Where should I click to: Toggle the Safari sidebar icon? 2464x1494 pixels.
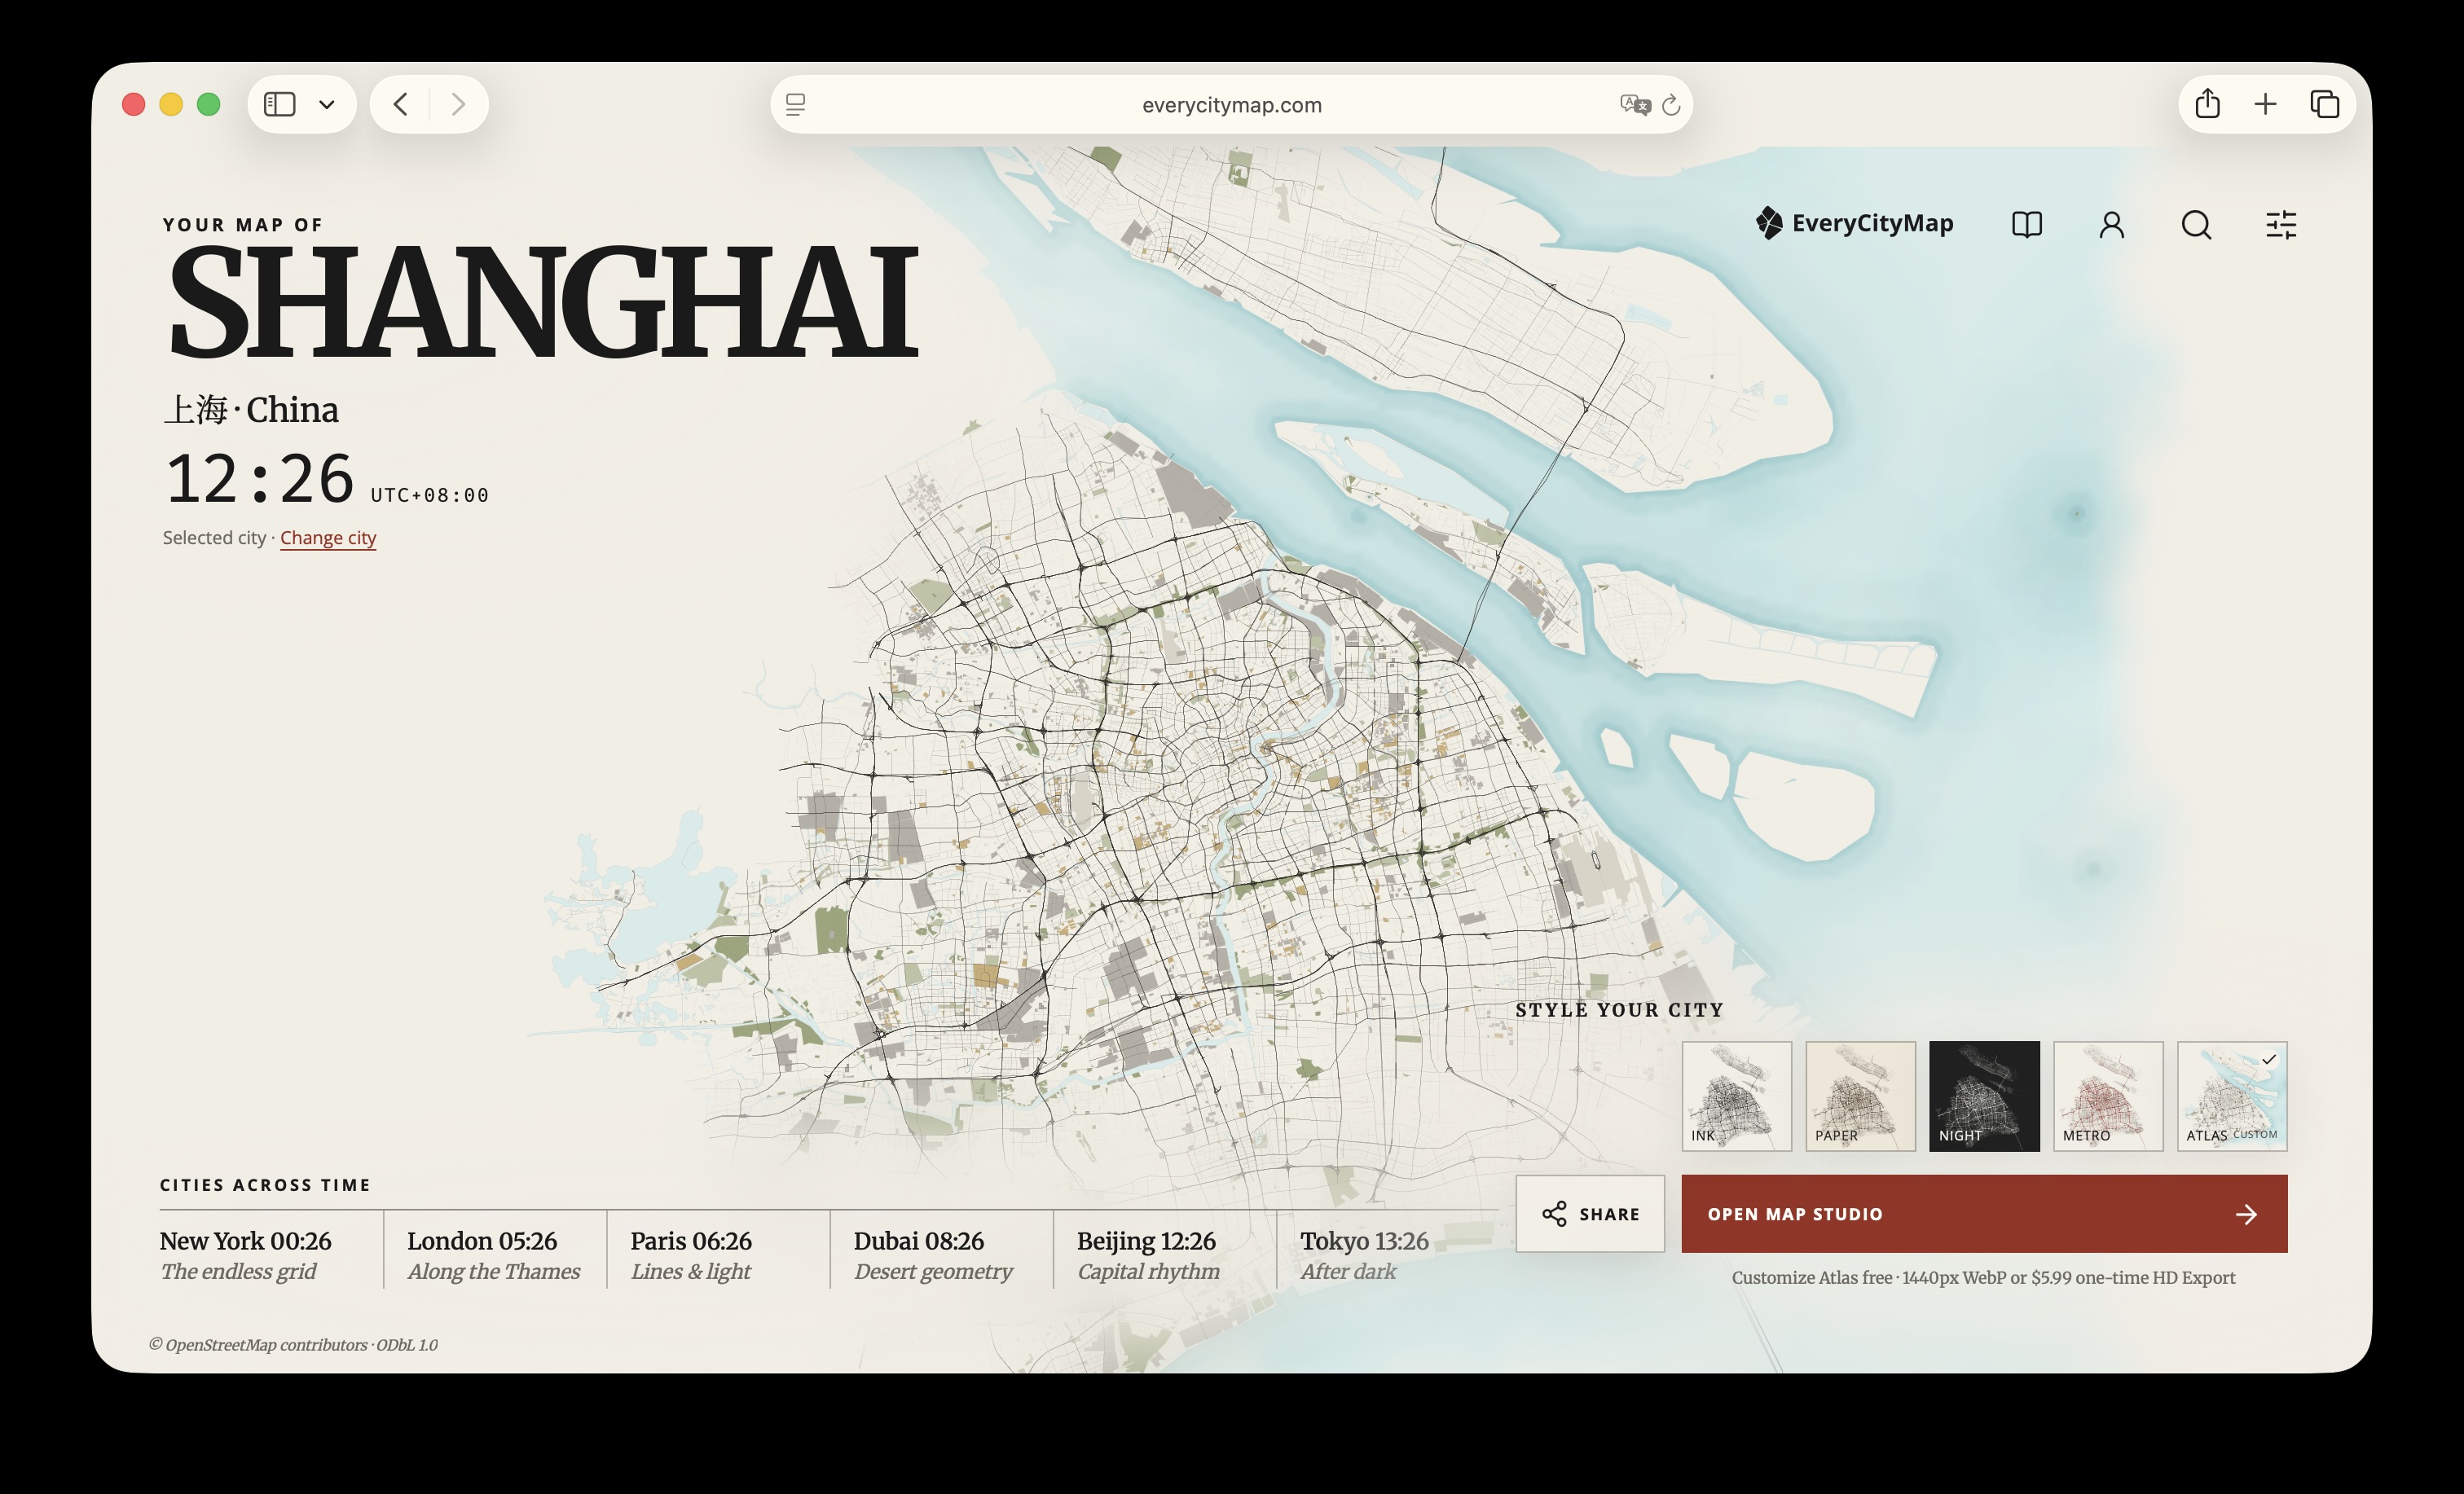point(279,104)
